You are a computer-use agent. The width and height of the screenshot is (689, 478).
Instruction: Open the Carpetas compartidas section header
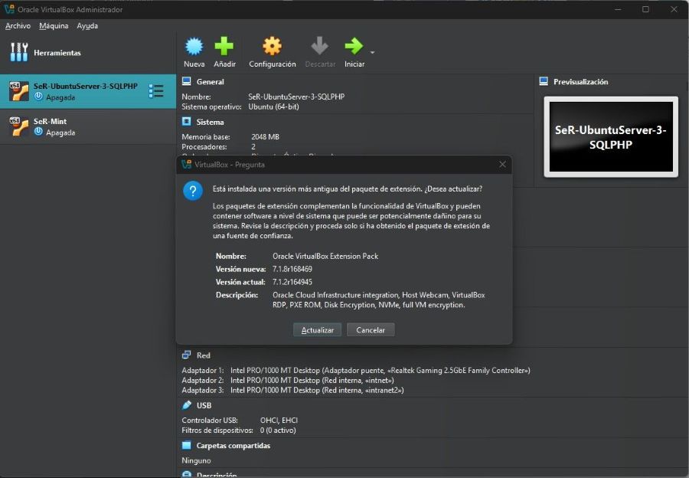coord(233,446)
